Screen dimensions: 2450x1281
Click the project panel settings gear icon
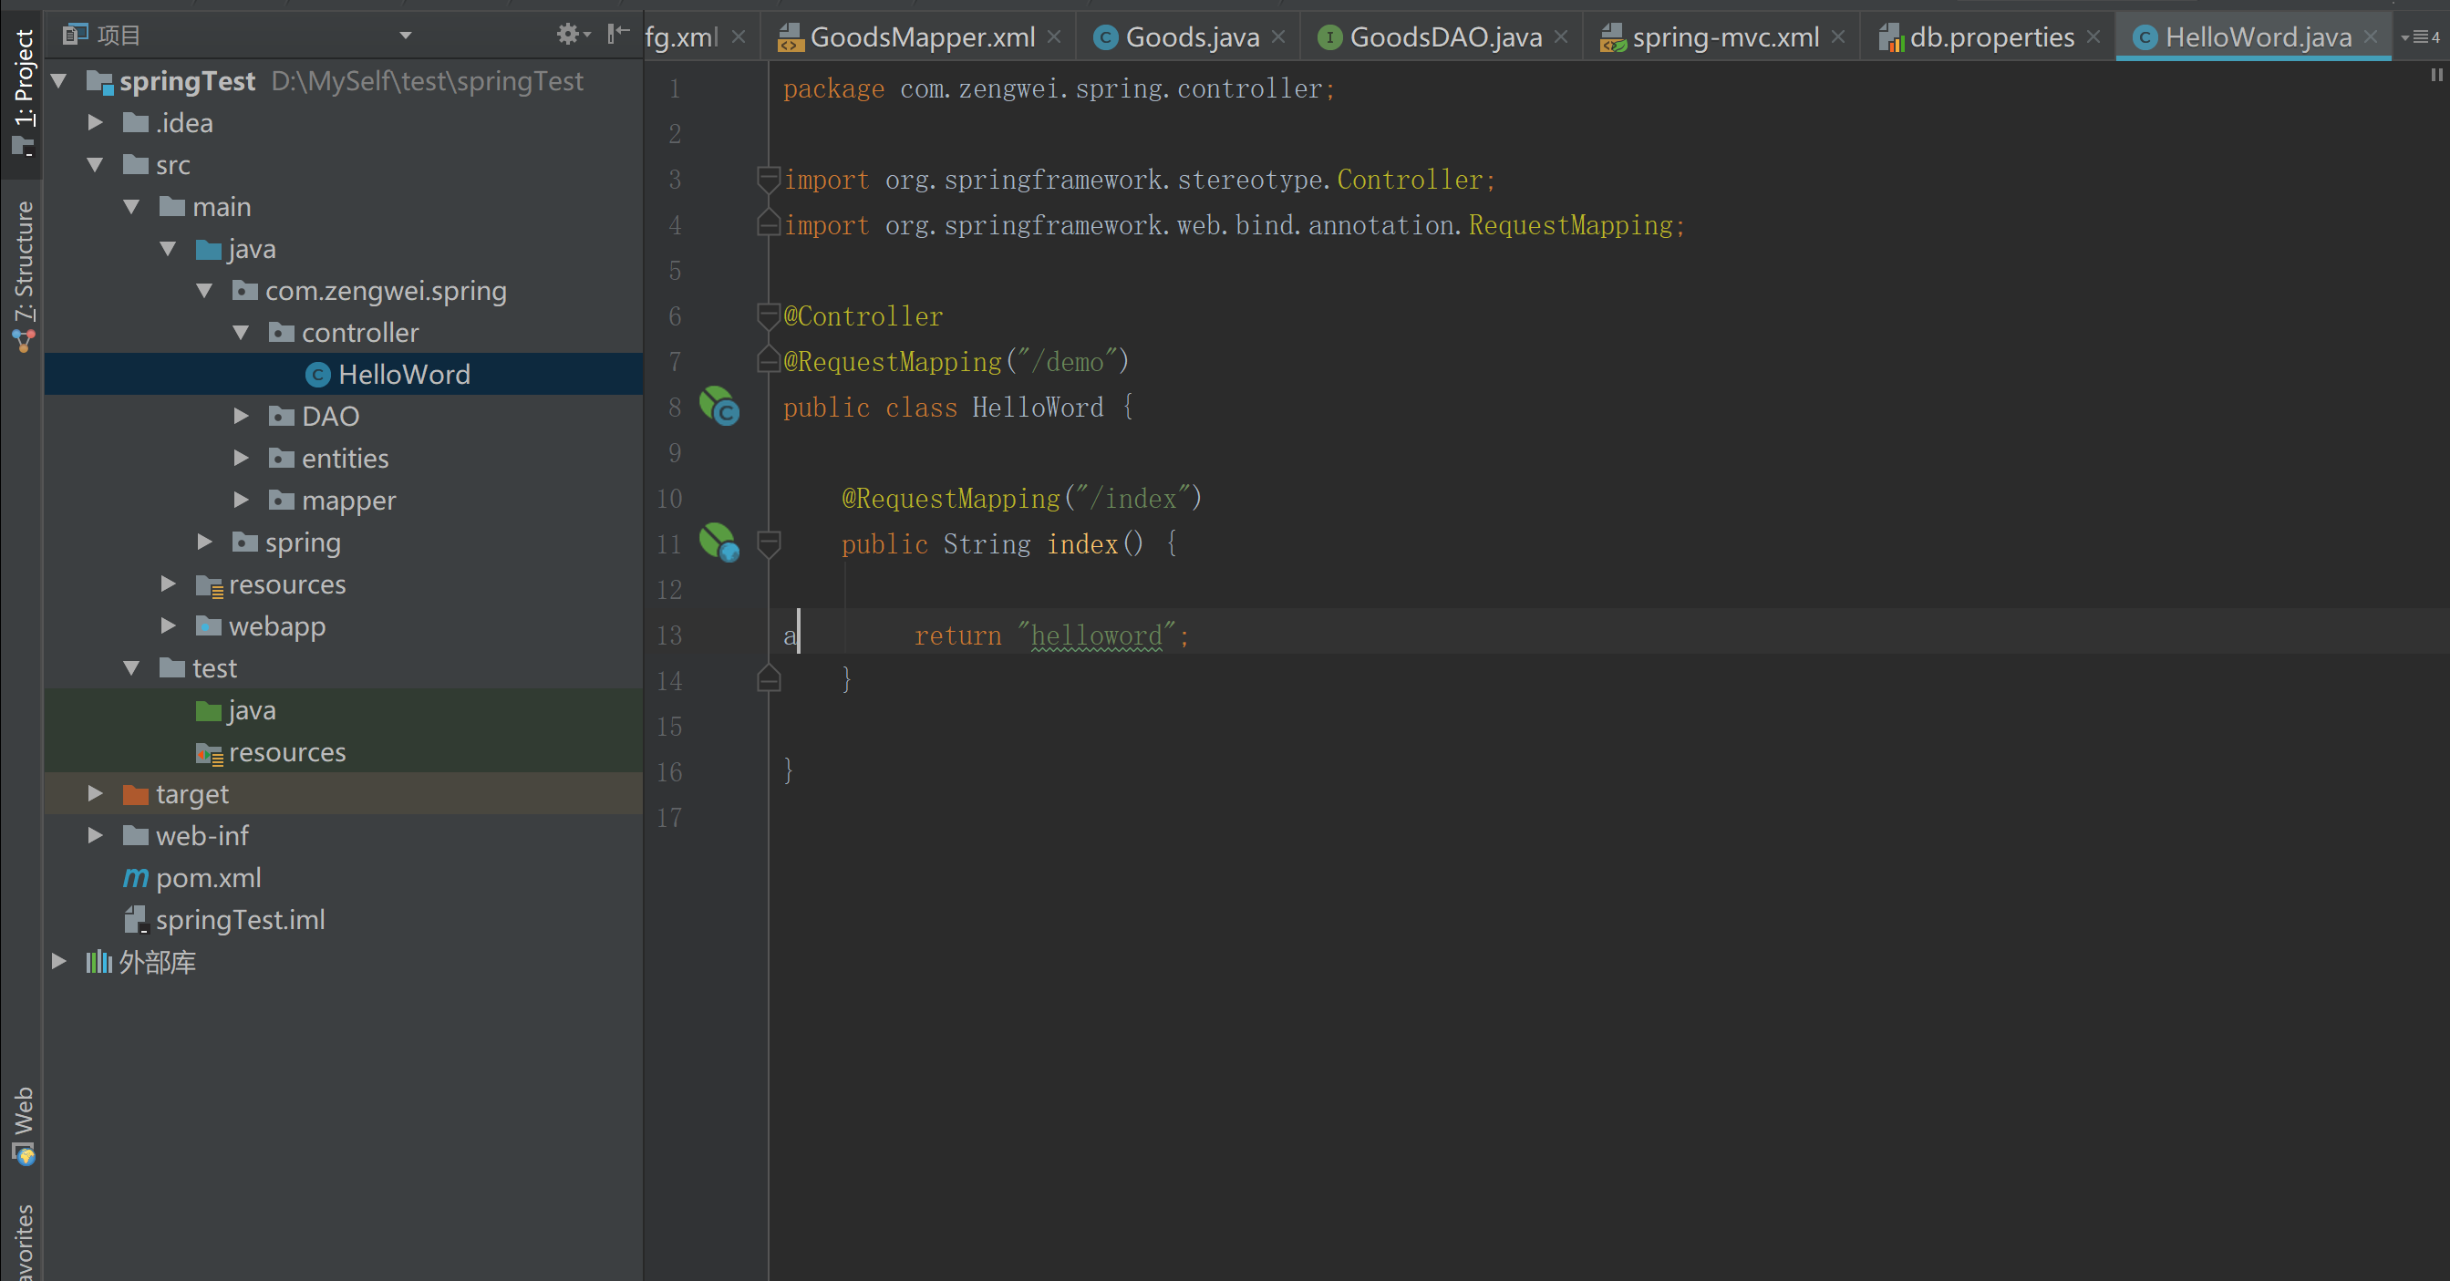[568, 36]
